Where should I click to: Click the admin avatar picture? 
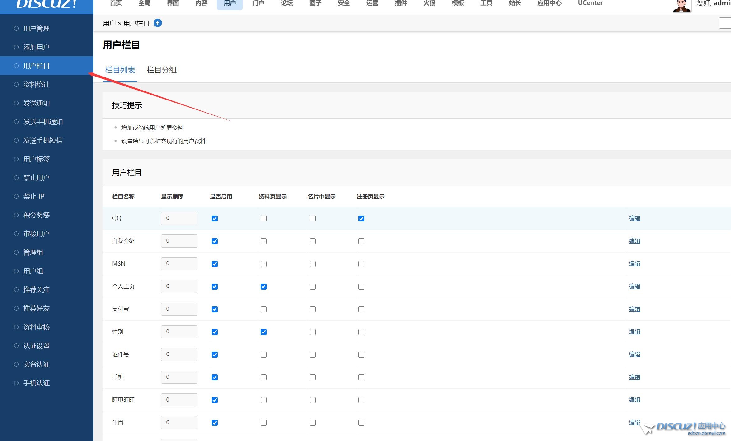coord(681,6)
